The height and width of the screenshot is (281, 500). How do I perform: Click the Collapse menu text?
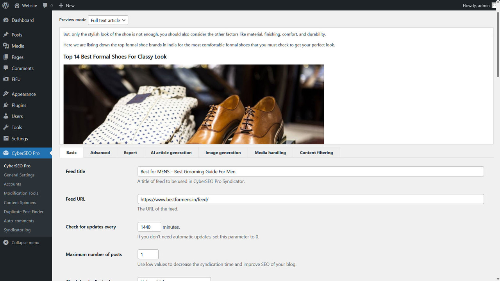[25, 242]
